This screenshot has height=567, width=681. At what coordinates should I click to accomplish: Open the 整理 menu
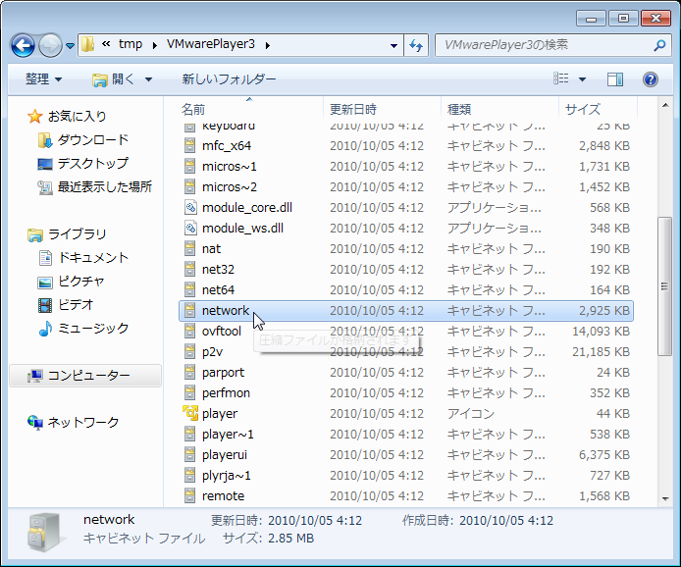tap(43, 79)
